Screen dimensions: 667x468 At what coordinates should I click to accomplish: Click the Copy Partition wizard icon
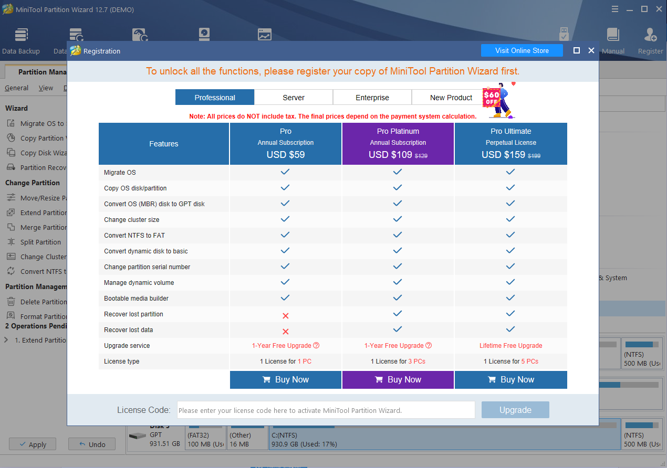(x=11, y=138)
